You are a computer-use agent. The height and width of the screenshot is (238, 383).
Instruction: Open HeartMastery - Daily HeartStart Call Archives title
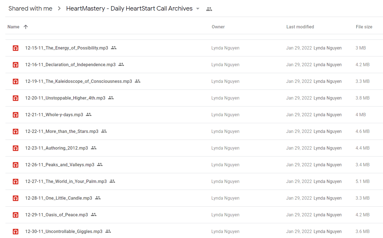click(x=129, y=9)
